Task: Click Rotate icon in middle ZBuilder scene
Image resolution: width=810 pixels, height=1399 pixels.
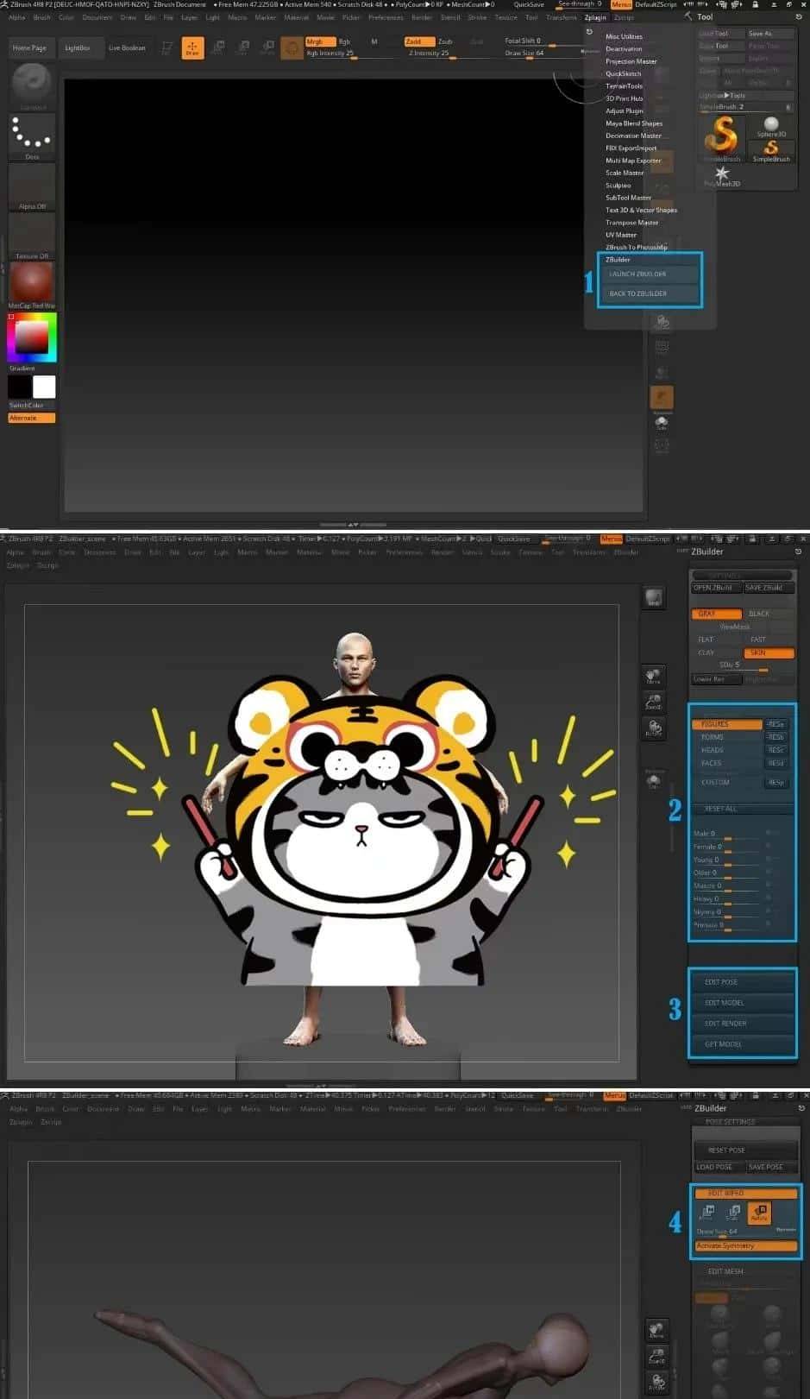Action: pos(653,728)
